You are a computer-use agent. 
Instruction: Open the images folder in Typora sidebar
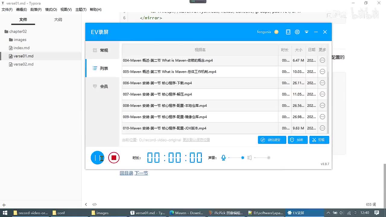[18, 40]
